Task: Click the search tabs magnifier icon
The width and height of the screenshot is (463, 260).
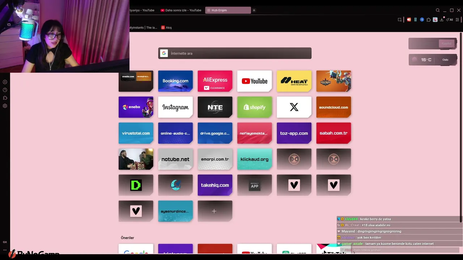Action: tap(438, 10)
